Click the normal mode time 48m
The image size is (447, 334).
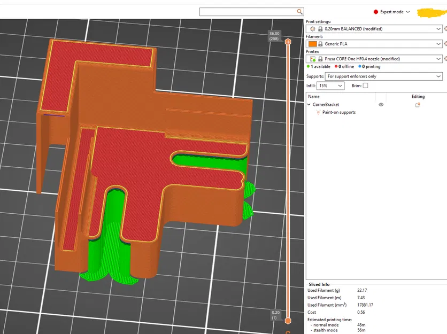(x=361, y=325)
